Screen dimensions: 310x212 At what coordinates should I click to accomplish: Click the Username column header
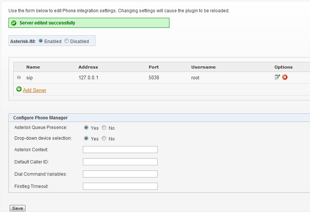(x=203, y=67)
